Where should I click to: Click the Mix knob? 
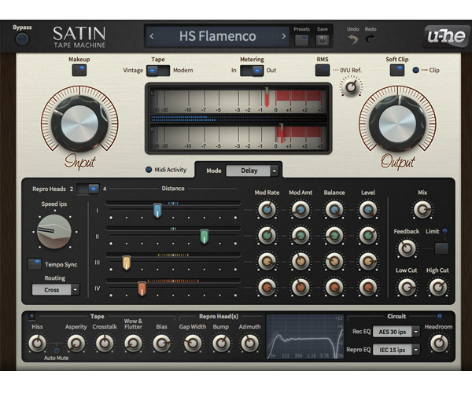(x=422, y=210)
